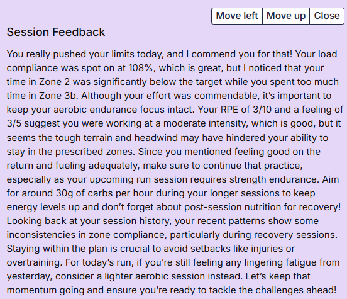Close the Session Feedback panel
The image size is (347, 299).
pyautogui.click(x=327, y=16)
